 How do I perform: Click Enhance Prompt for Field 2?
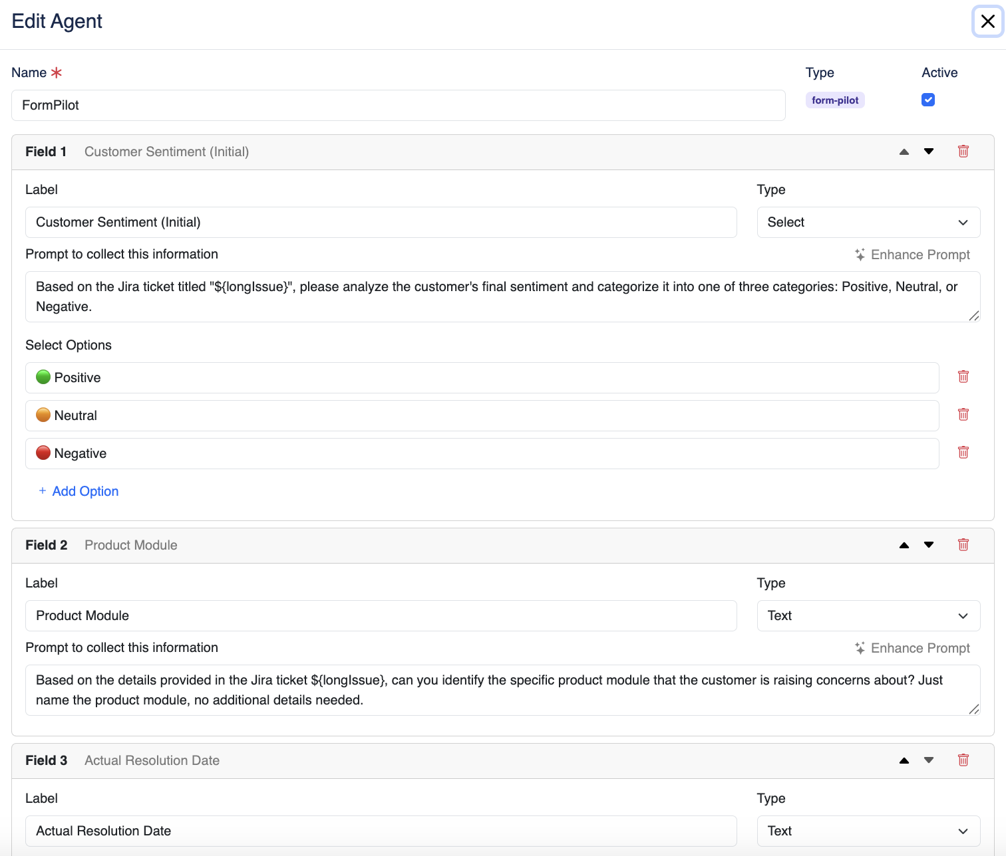pos(912,648)
